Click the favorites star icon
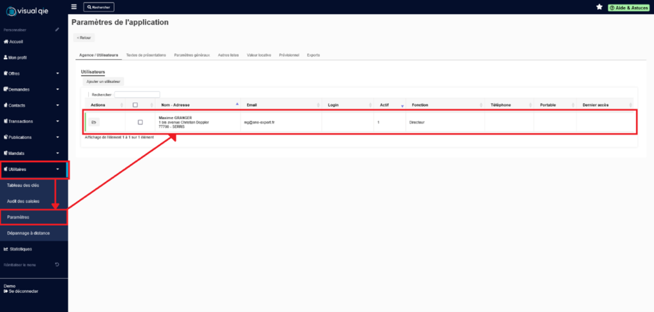Screen dimensions: 654x312 point(599,7)
